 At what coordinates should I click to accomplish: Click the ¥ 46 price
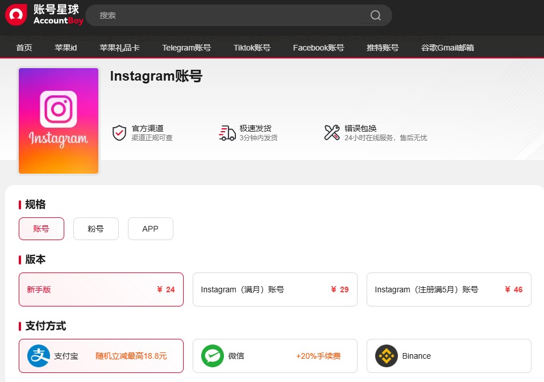click(x=514, y=289)
